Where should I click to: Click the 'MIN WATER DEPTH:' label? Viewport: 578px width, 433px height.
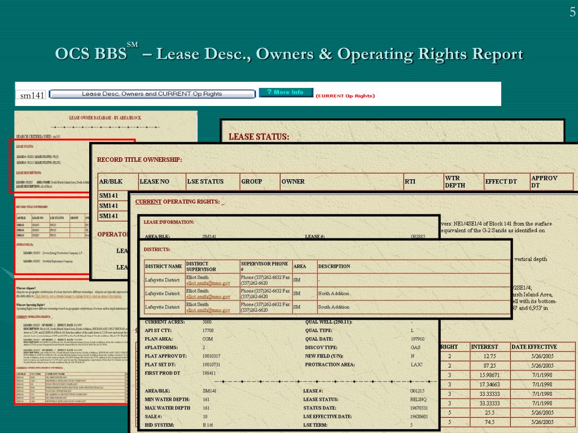point(167,400)
